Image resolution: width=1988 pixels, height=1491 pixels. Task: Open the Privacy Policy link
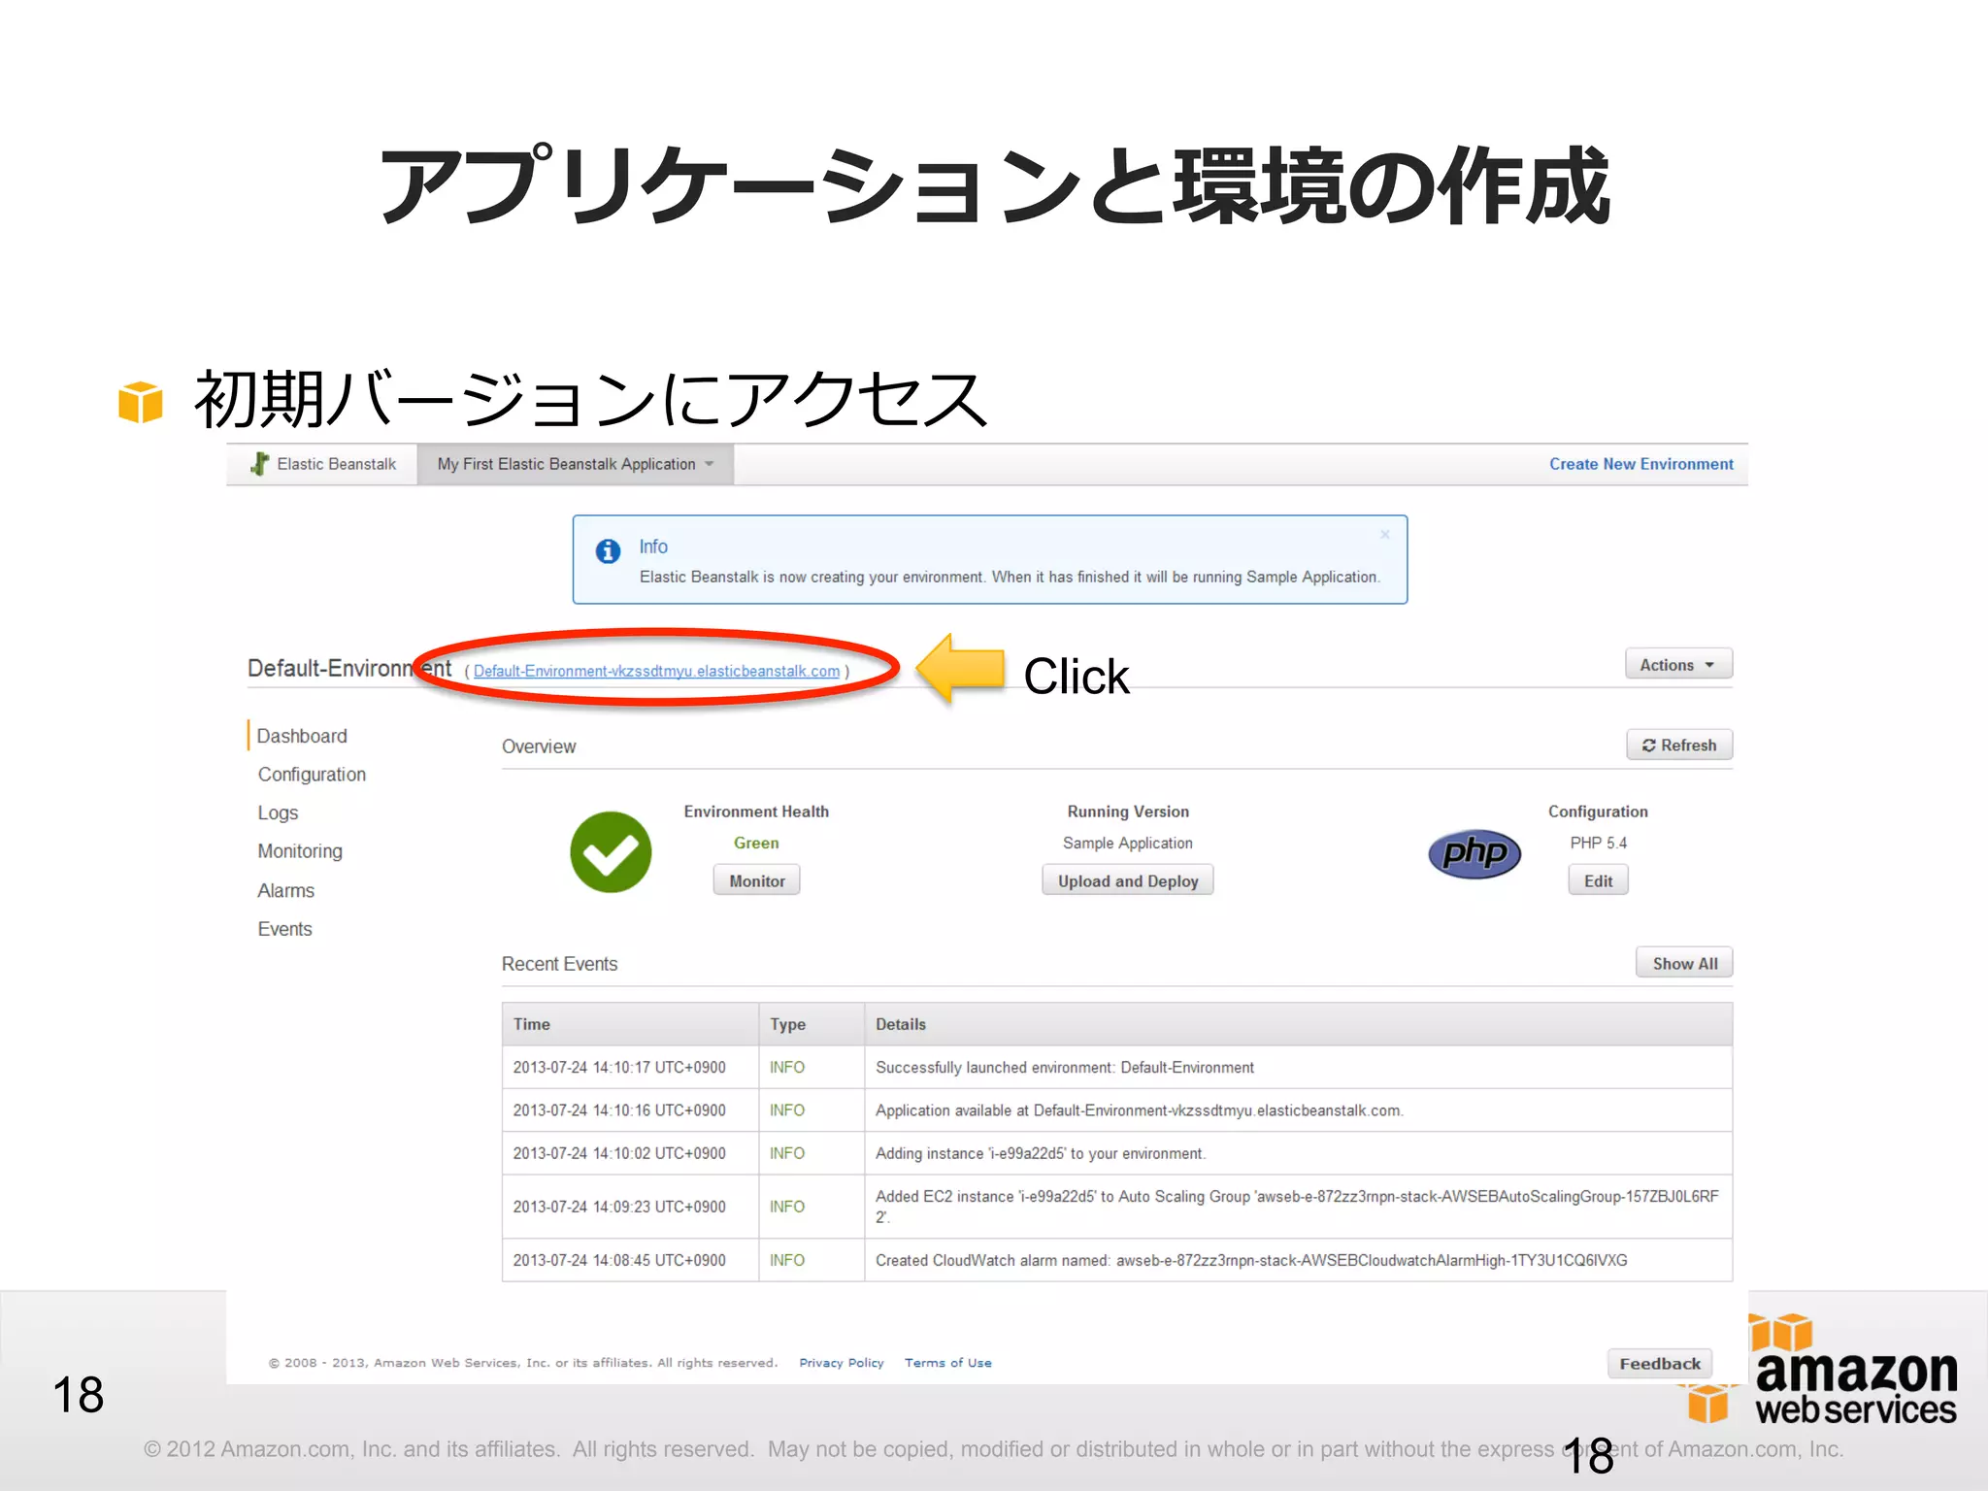pos(842,1363)
